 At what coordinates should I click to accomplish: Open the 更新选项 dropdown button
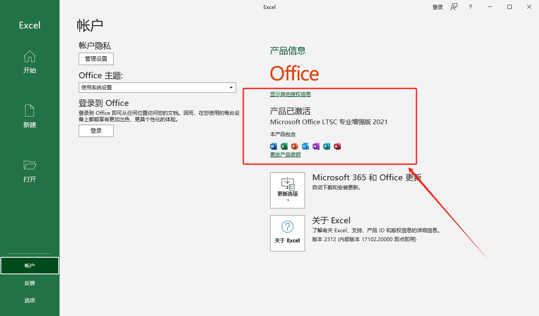click(x=288, y=190)
